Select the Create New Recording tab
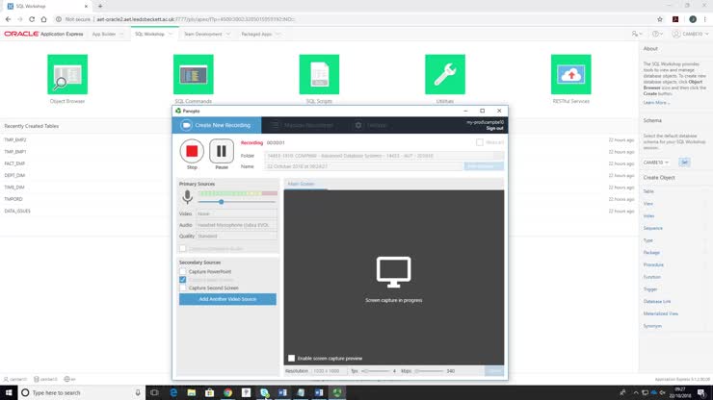The height and width of the screenshot is (400, 713). [x=217, y=125]
